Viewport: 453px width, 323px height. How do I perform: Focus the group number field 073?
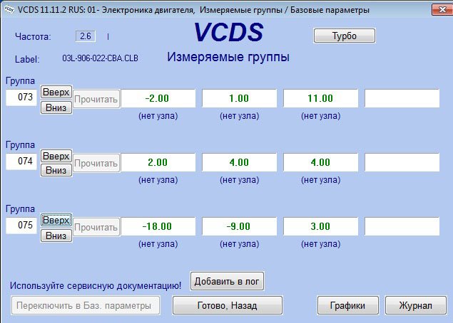21,97
